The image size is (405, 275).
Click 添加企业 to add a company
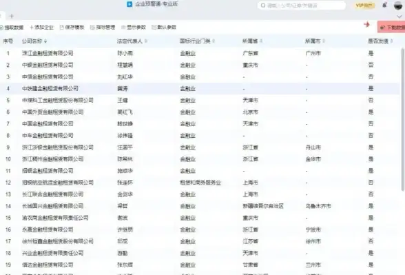coord(41,28)
